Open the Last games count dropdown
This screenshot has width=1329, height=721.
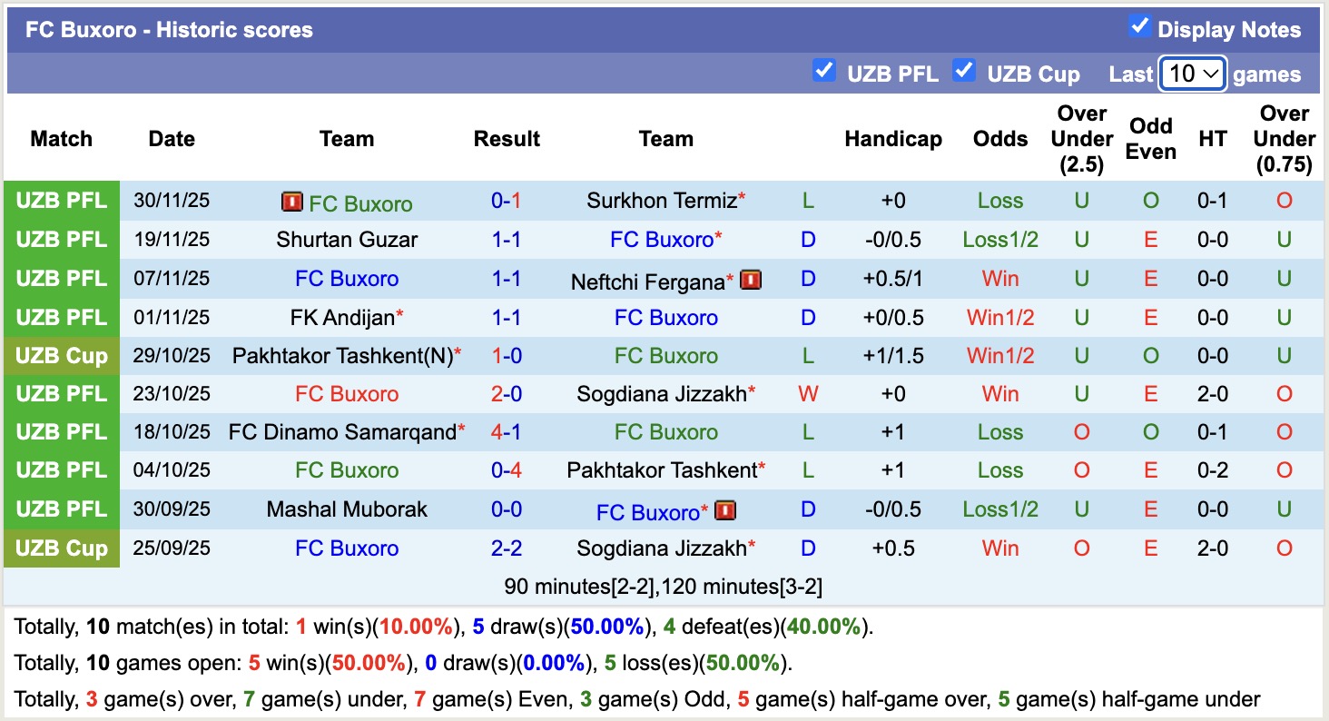pos(1193,74)
